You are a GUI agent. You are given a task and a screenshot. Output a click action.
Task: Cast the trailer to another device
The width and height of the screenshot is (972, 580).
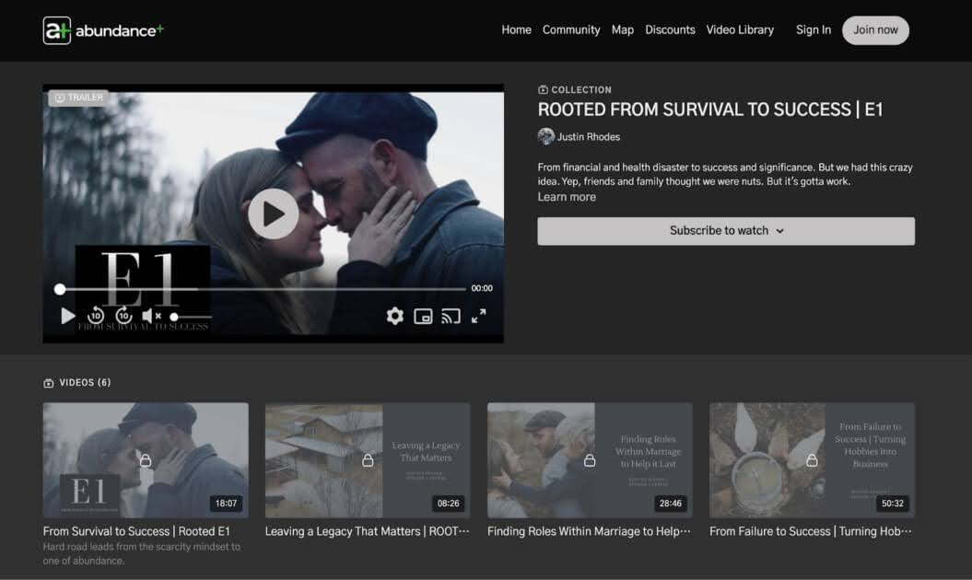[451, 316]
